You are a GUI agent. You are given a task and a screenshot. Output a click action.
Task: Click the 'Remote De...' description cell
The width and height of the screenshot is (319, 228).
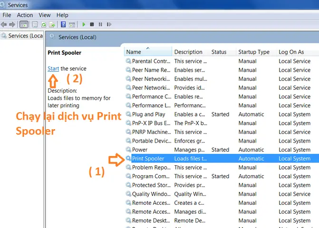(190, 220)
